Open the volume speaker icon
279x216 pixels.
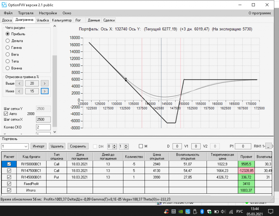pyautogui.click(x=223, y=211)
